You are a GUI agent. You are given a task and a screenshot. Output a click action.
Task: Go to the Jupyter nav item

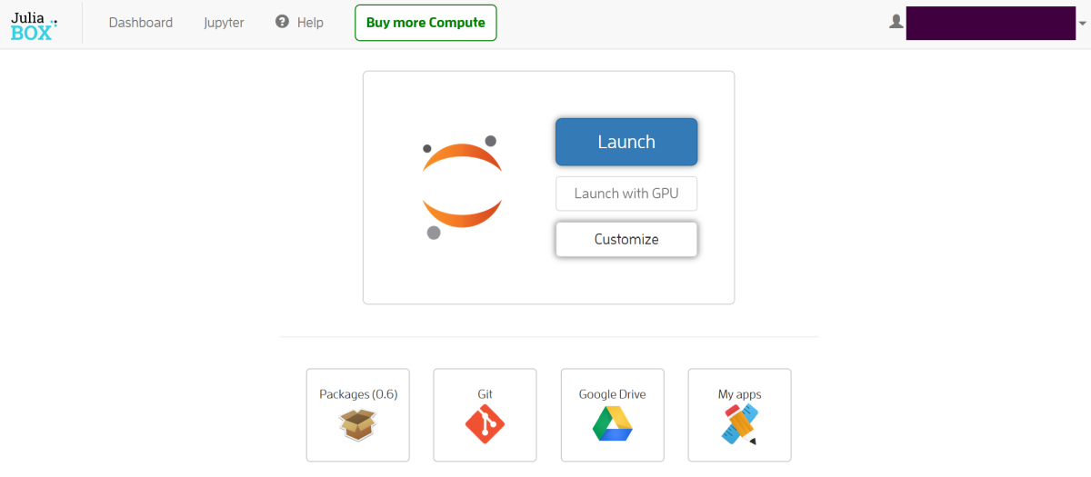tap(224, 23)
